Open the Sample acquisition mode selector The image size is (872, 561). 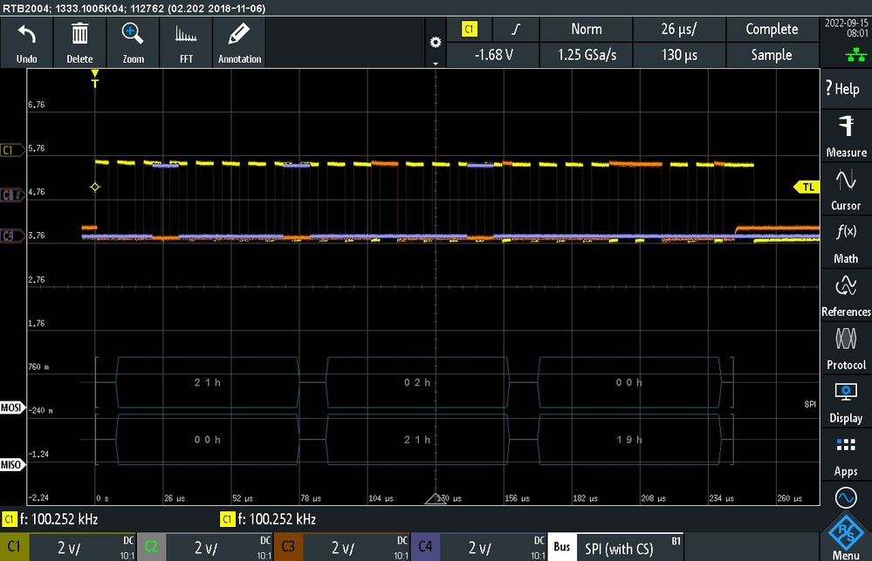772,54
